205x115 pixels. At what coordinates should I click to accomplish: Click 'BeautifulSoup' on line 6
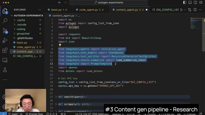tap(92, 38)
